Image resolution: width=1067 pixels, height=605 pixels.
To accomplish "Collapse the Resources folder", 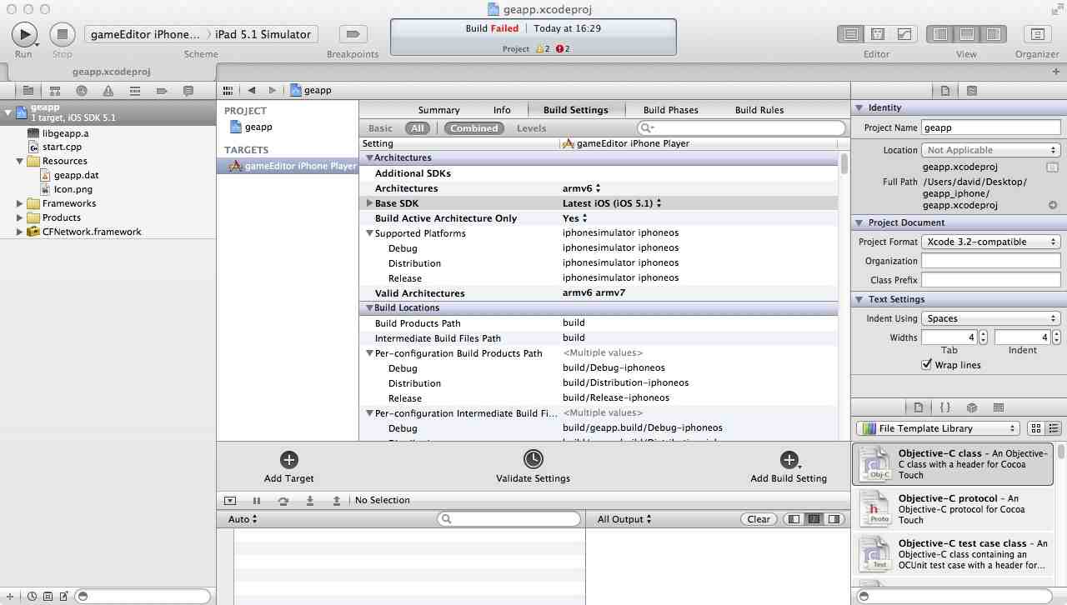I will (19, 161).
